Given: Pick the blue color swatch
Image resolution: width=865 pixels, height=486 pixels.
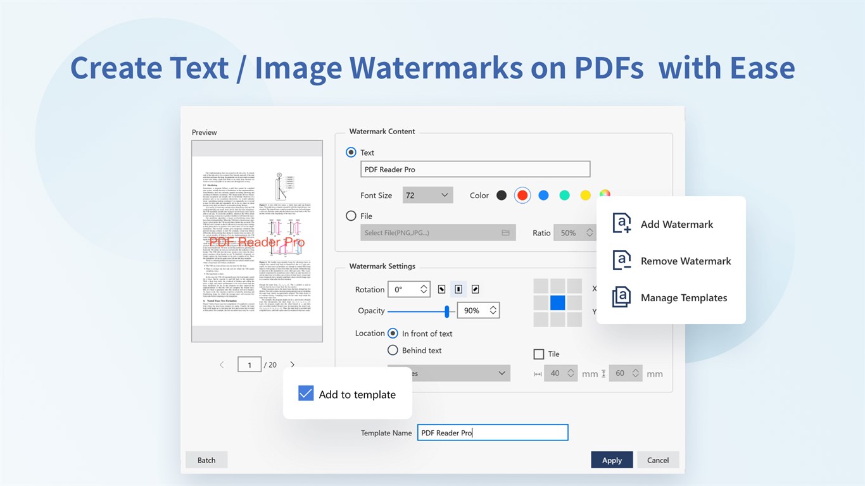Looking at the screenshot, I should pos(543,196).
